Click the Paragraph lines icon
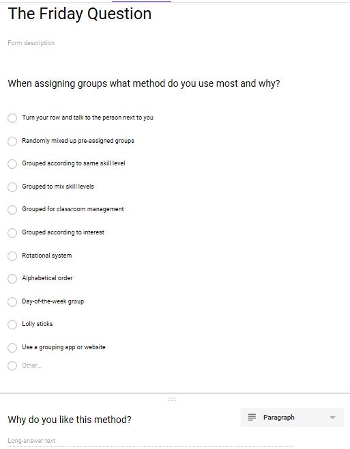Viewport: 350px width, 449px height. point(252,417)
